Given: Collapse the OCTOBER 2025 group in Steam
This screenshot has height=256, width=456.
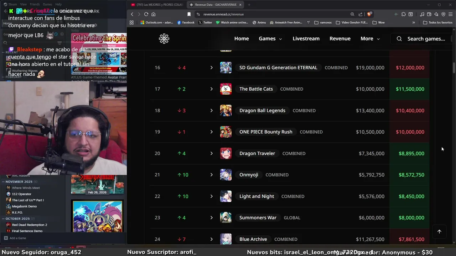Looking at the screenshot, I should click(x=3, y=219).
